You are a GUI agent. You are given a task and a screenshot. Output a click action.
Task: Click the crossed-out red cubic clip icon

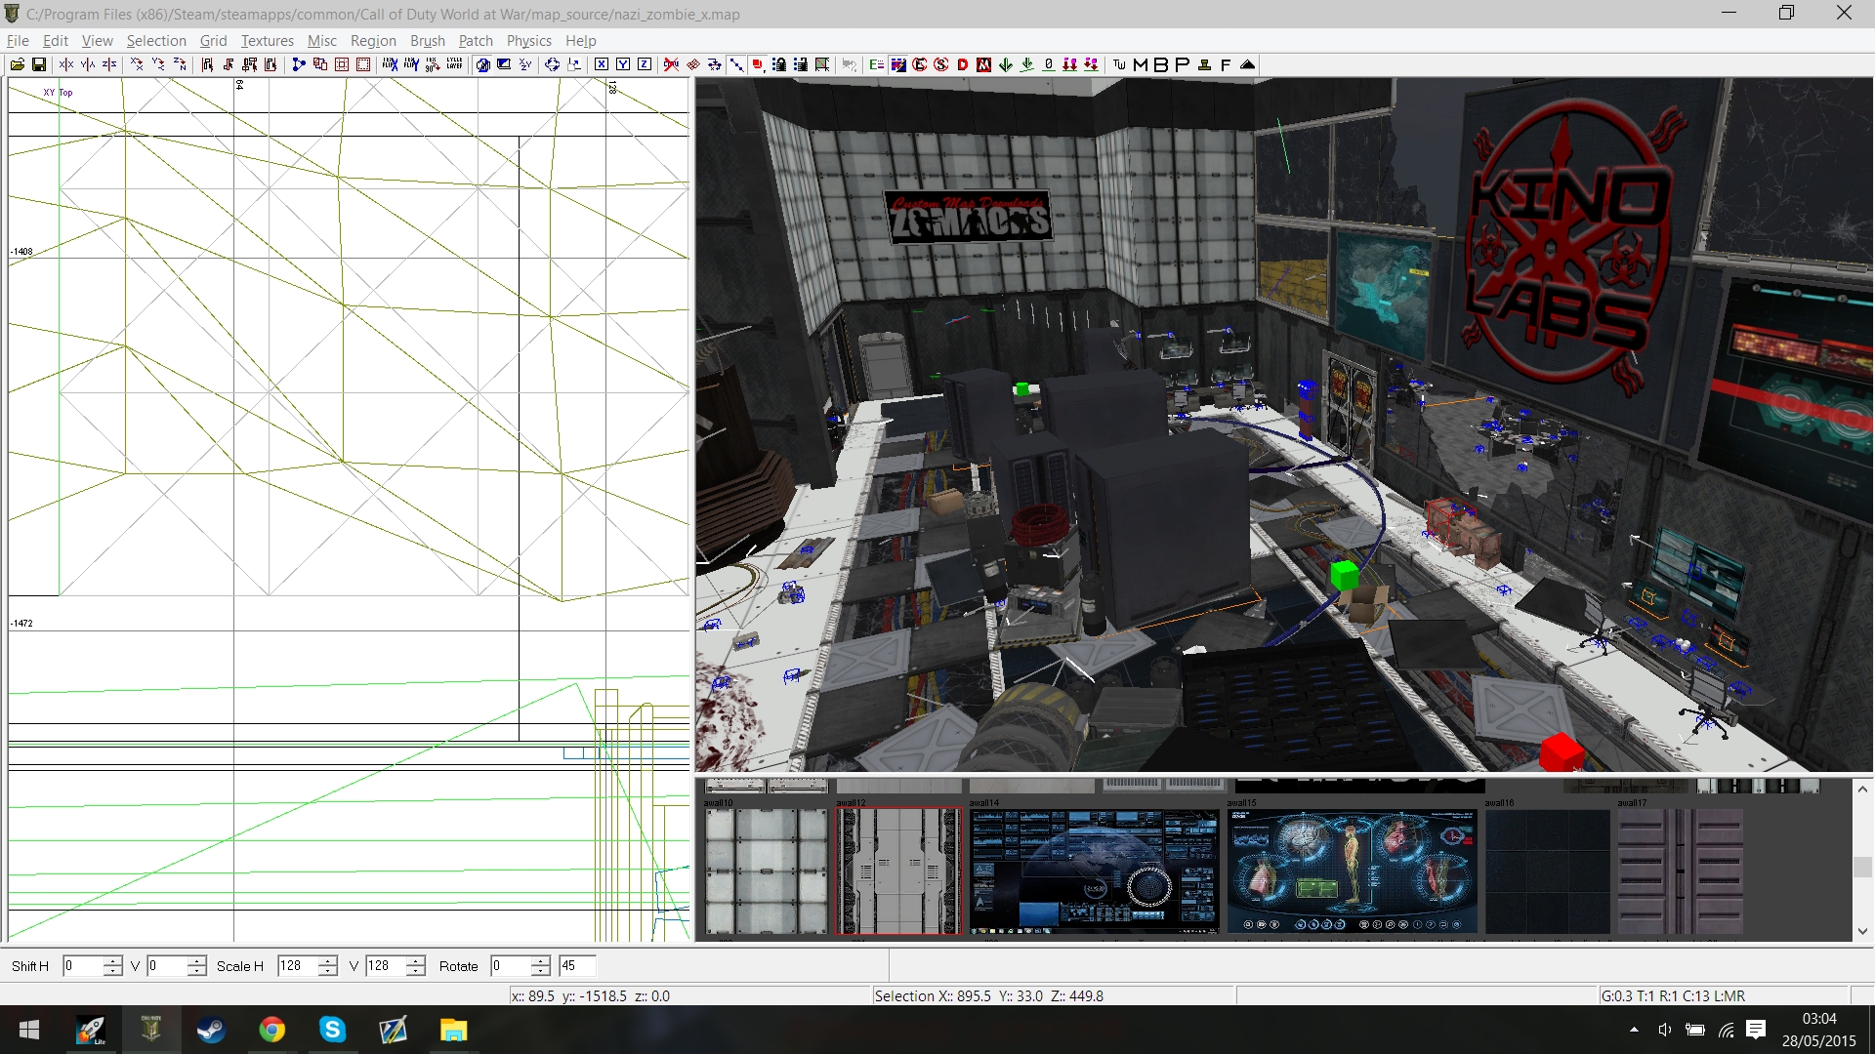pyautogui.click(x=671, y=64)
